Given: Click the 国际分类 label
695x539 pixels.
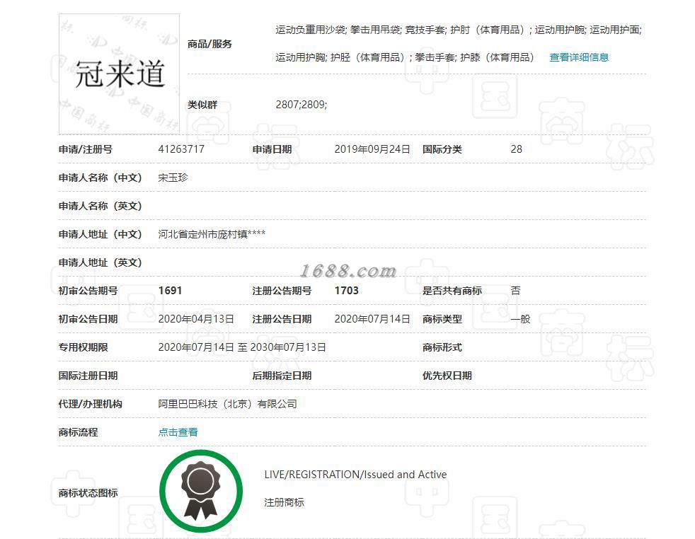Looking at the screenshot, I should tap(442, 149).
